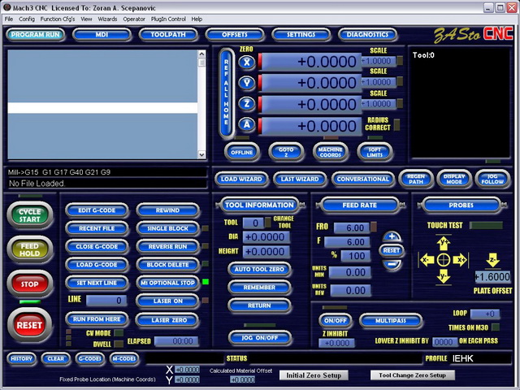Click the Goto Z button

pos(286,152)
